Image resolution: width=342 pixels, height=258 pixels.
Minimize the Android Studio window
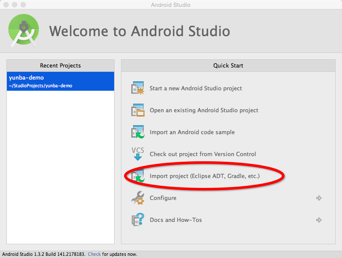pyautogui.click(x=15, y=5)
